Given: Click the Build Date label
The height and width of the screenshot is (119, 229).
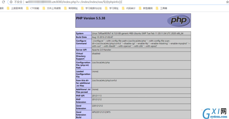Looking at the screenshot, I should coord(81,37).
